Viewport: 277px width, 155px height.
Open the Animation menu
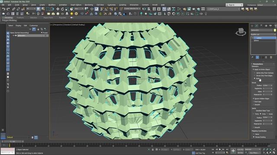(x=63, y=5)
